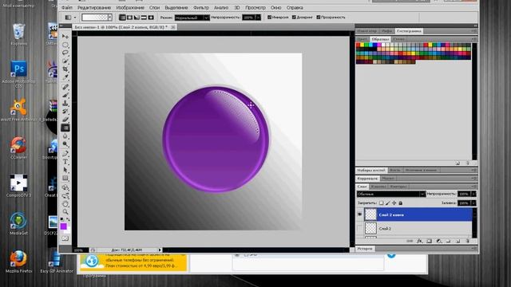Screen dimensions: 511x287
Task: Select the Lasso tool
Action: click(65, 53)
